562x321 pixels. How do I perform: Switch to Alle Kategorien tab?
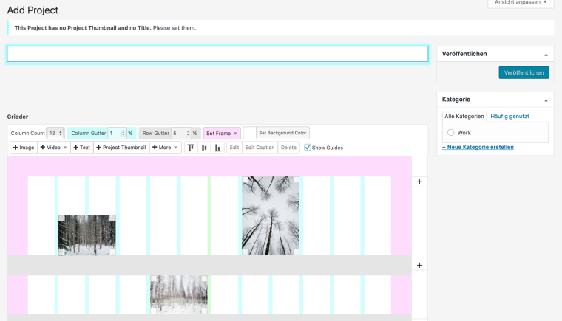464,117
